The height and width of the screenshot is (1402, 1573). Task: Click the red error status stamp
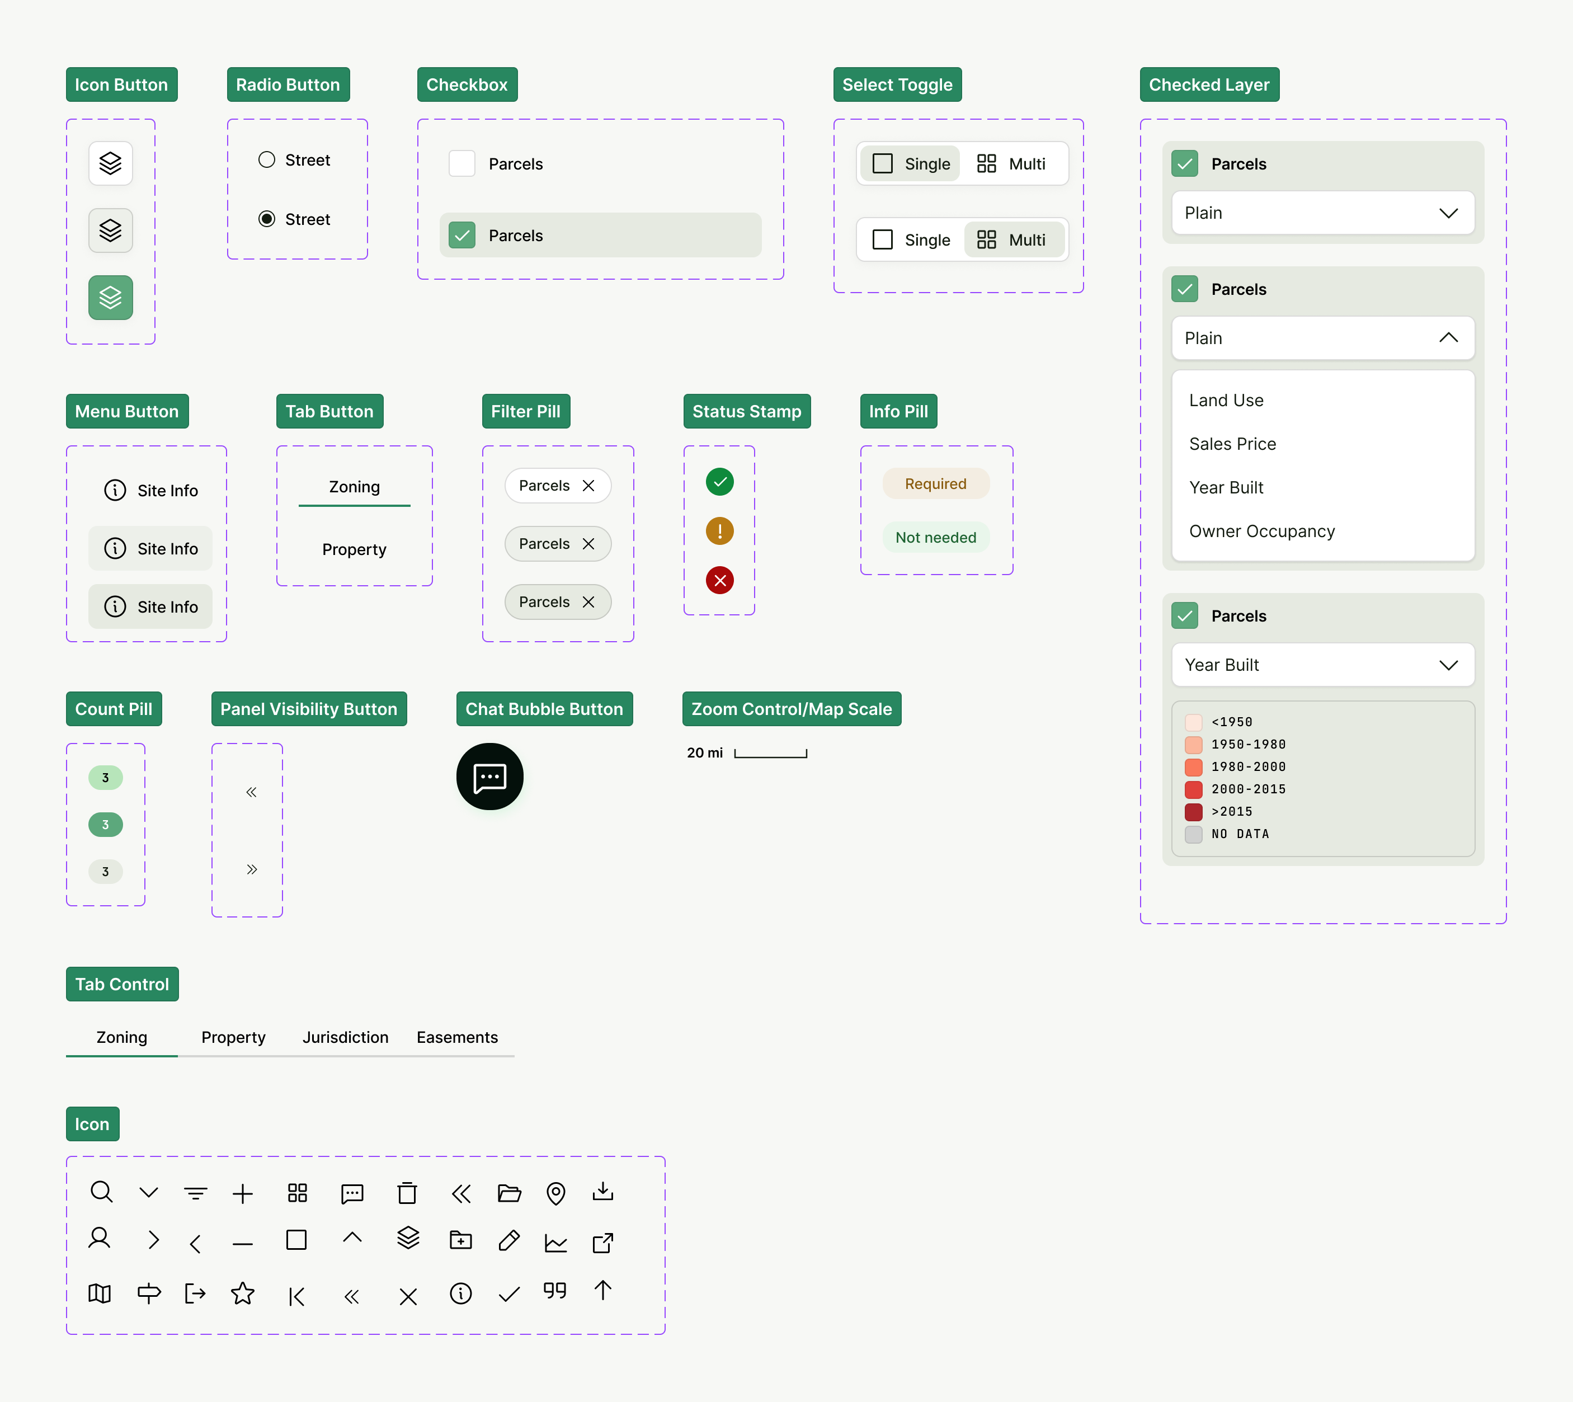point(719,580)
